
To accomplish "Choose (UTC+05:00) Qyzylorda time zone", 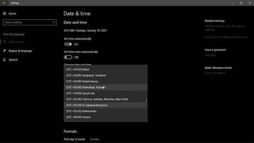I will click(106, 93).
